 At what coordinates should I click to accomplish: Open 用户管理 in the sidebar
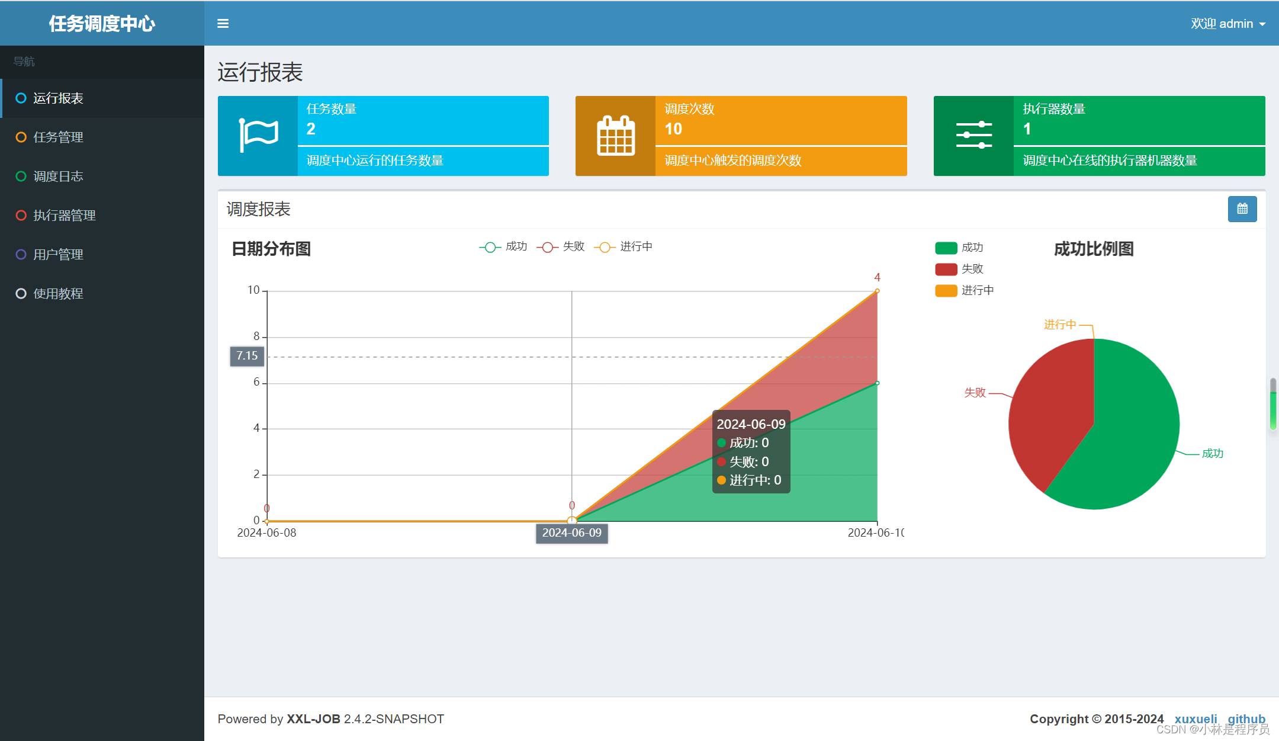pyautogui.click(x=102, y=255)
